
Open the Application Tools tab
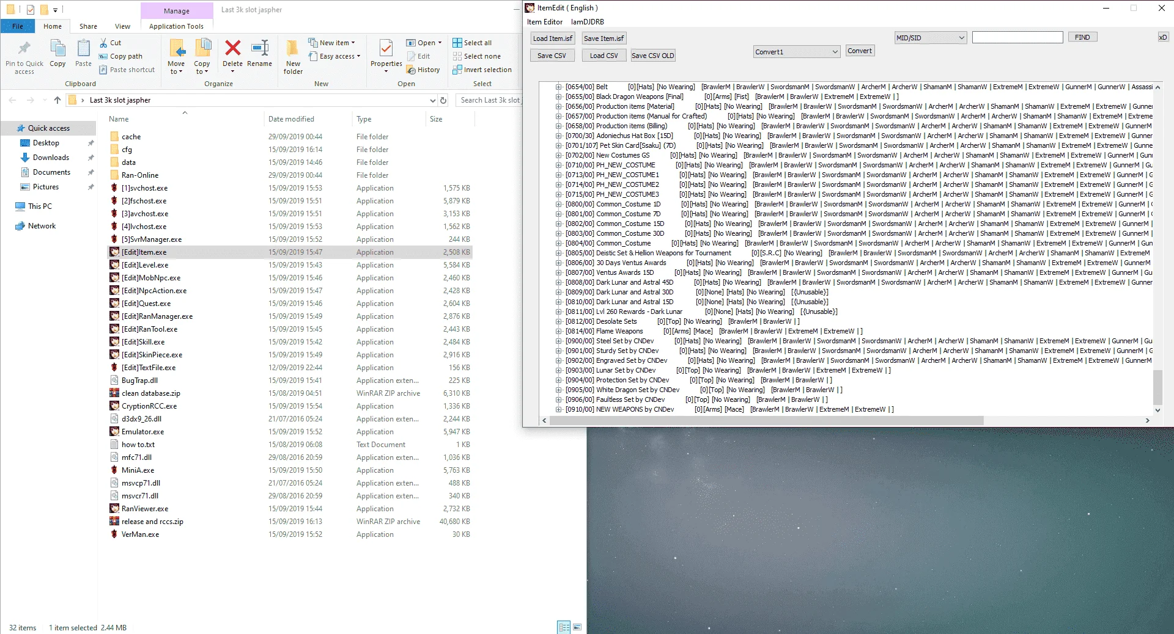click(176, 26)
